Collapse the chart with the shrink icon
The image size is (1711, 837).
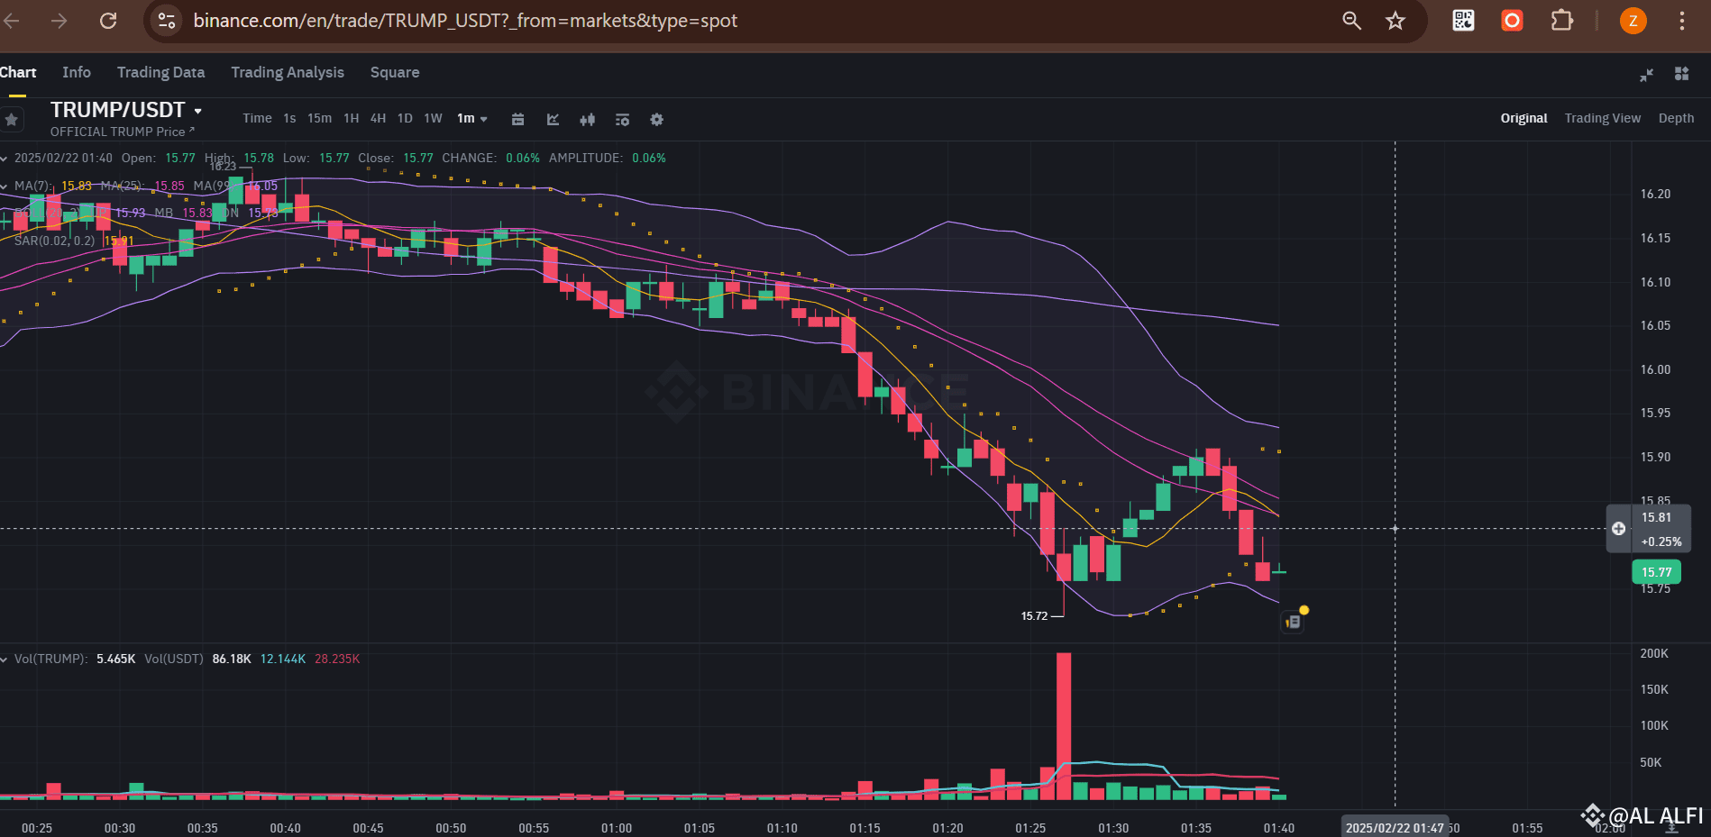click(1646, 75)
